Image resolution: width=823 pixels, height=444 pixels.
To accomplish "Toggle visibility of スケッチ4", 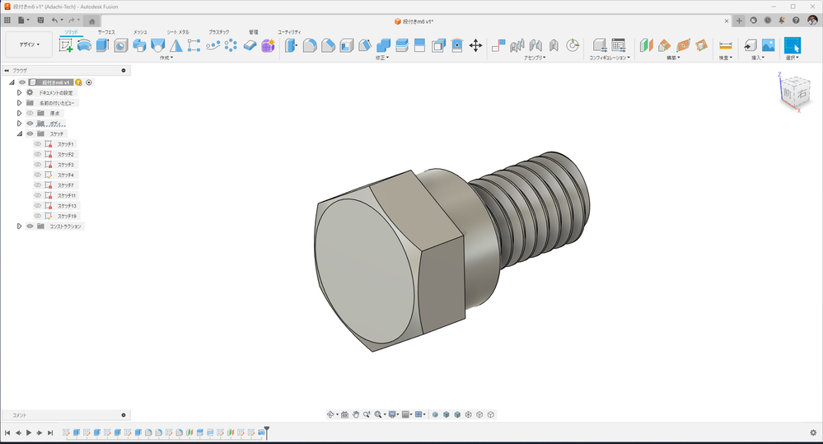I will pos(37,175).
